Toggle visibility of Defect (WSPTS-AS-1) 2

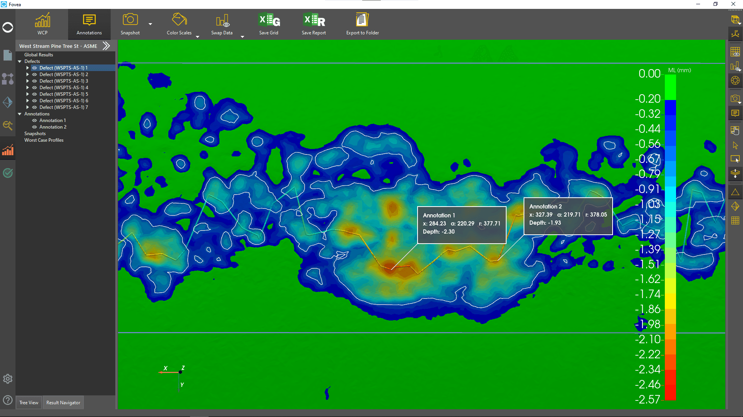pyautogui.click(x=34, y=75)
